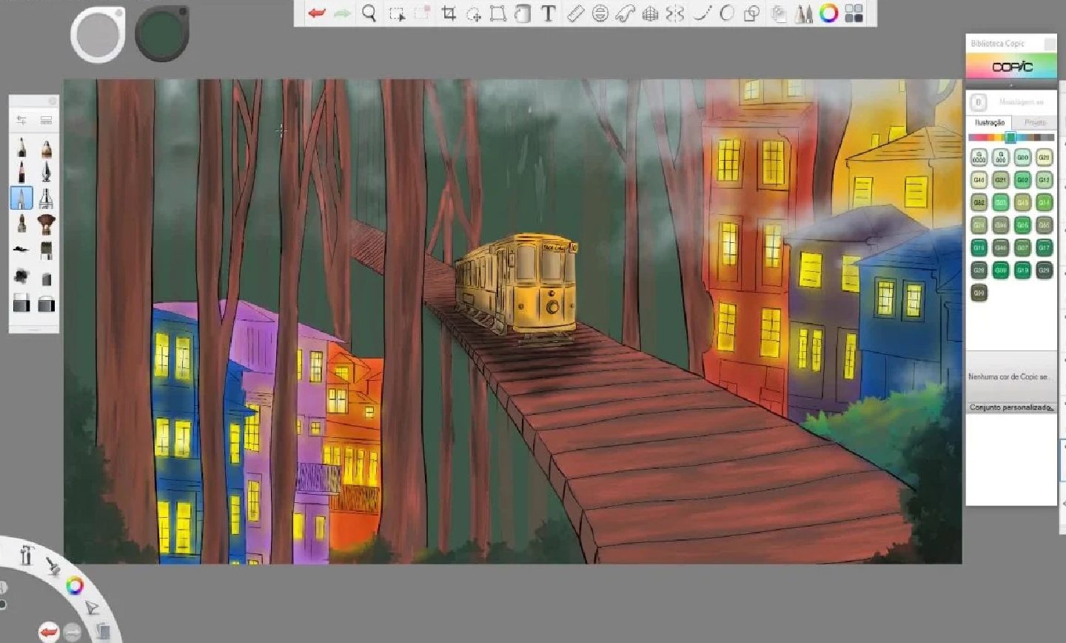Collapse the Copic banner arrow
Viewport: 1066px width, 643px height.
point(1011,85)
